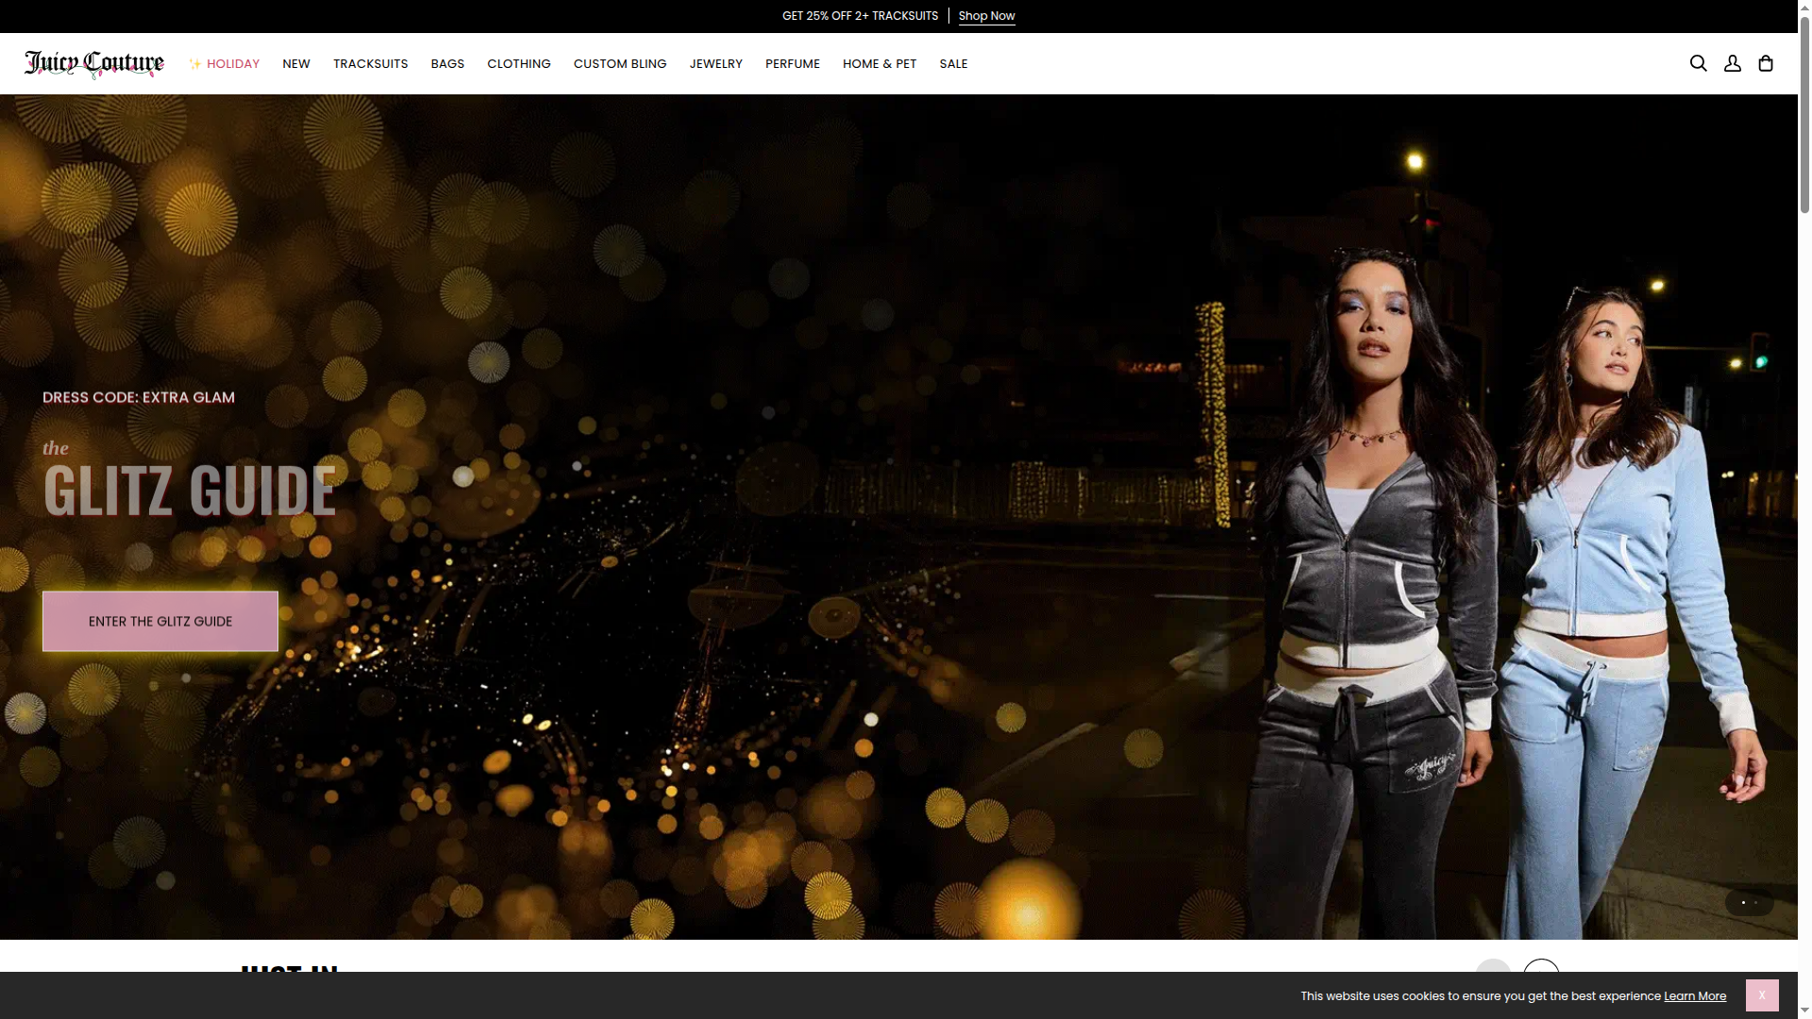1812x1019 pixels.
Task: Click the Enter the Glitz Guide button
Action: (x=159, y=621)
